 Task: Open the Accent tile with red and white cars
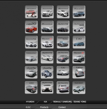[x=31, y=12]
